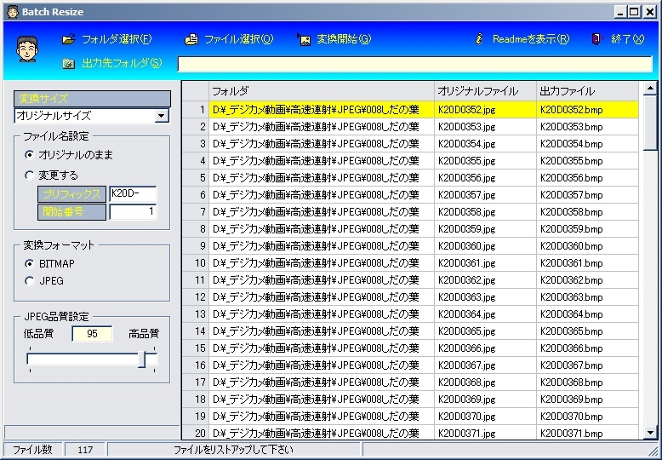The width and height of the screenshot is (662, 460).
Task: Click the Batch Resize title bar icon
Action: tap(12, 12)
